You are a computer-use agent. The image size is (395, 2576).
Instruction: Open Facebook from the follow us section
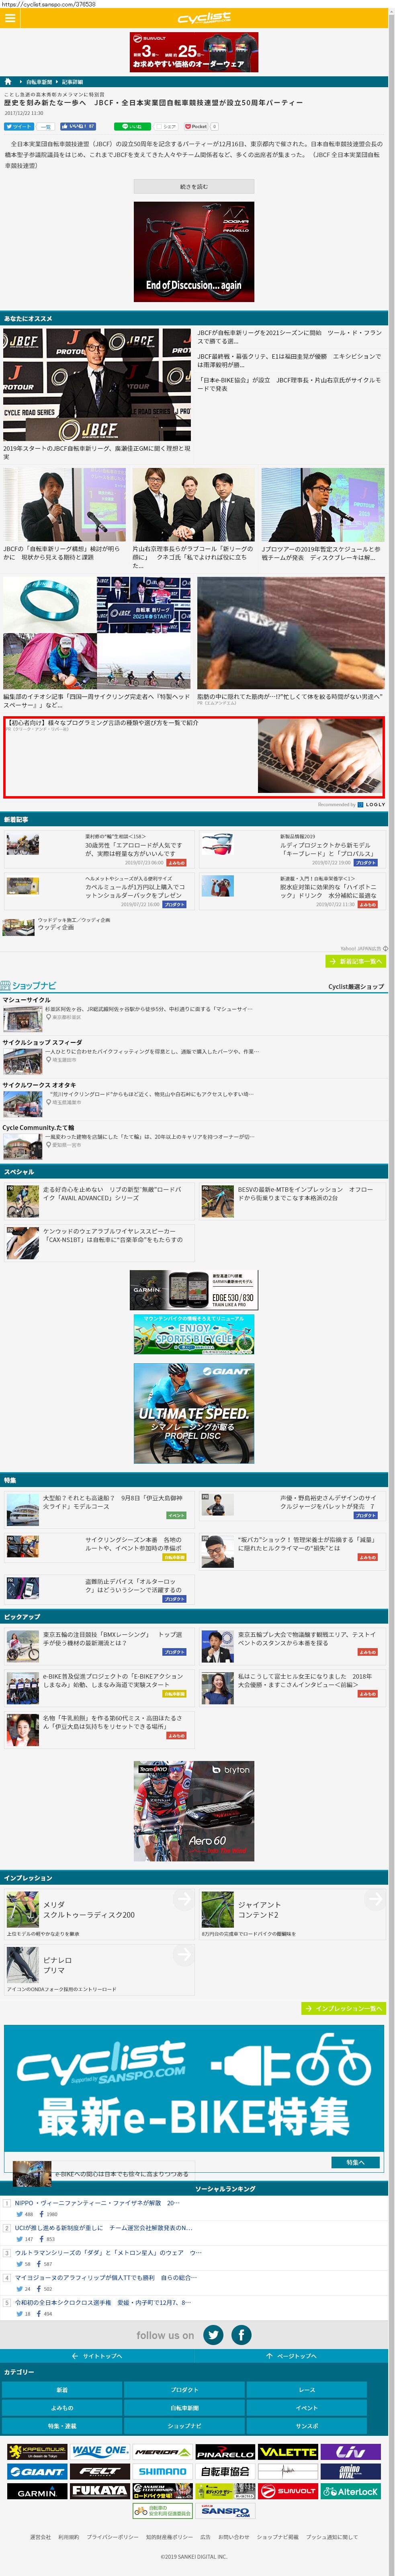(x=241, y=2335)
